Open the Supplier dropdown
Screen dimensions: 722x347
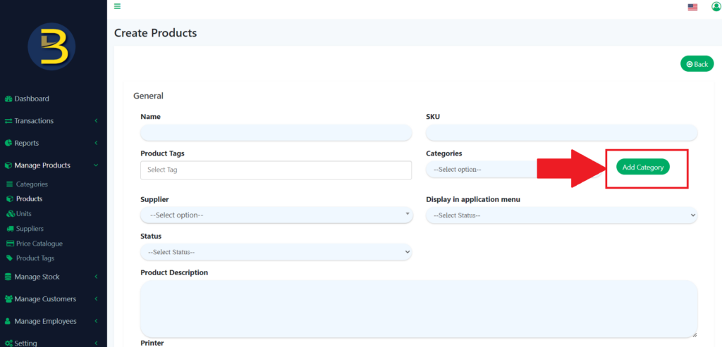click(x=276, y=215)
